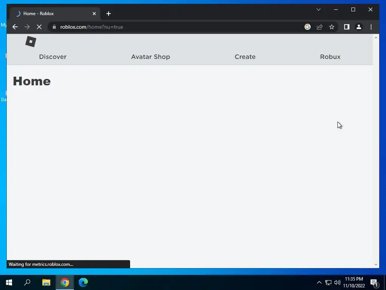Click scrollbar down arrow
The image size is (386, 290).
pyautogui.click(x=376, y=265)
